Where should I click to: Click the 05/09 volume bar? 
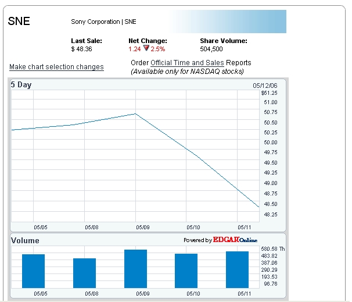135,269
